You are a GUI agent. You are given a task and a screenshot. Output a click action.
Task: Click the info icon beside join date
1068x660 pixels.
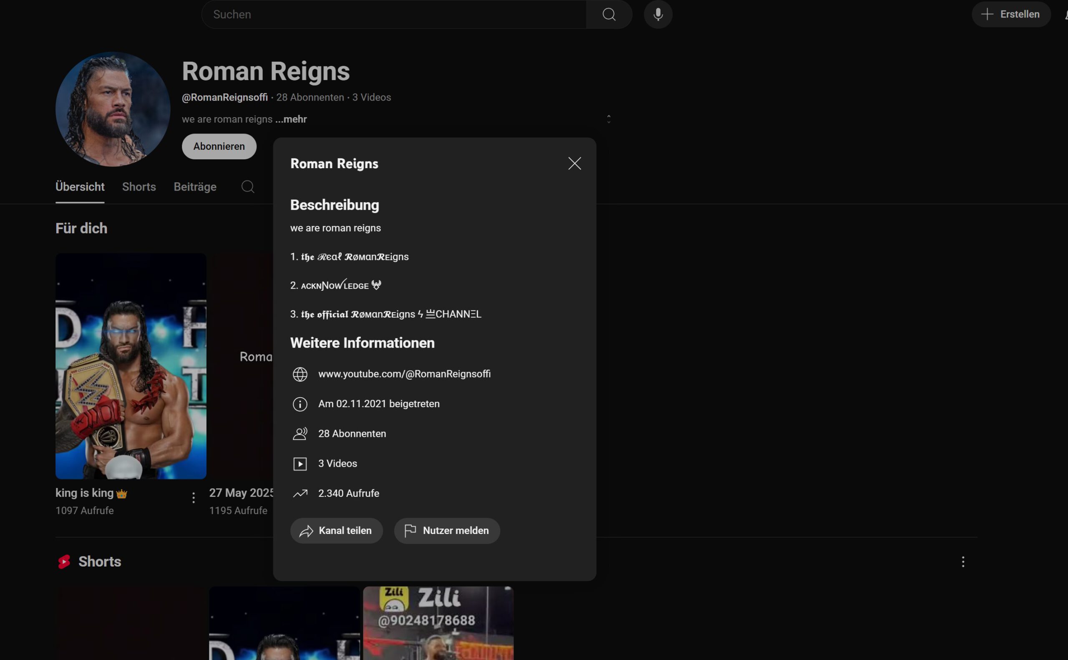(x=300, y=404)
